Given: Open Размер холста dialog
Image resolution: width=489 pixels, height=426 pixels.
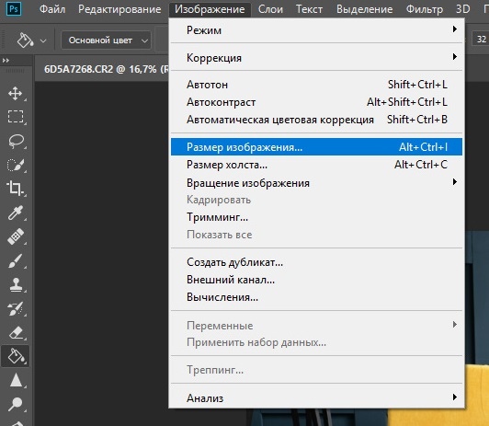Looking at the screenshot, I should click(x=316, y=165).
